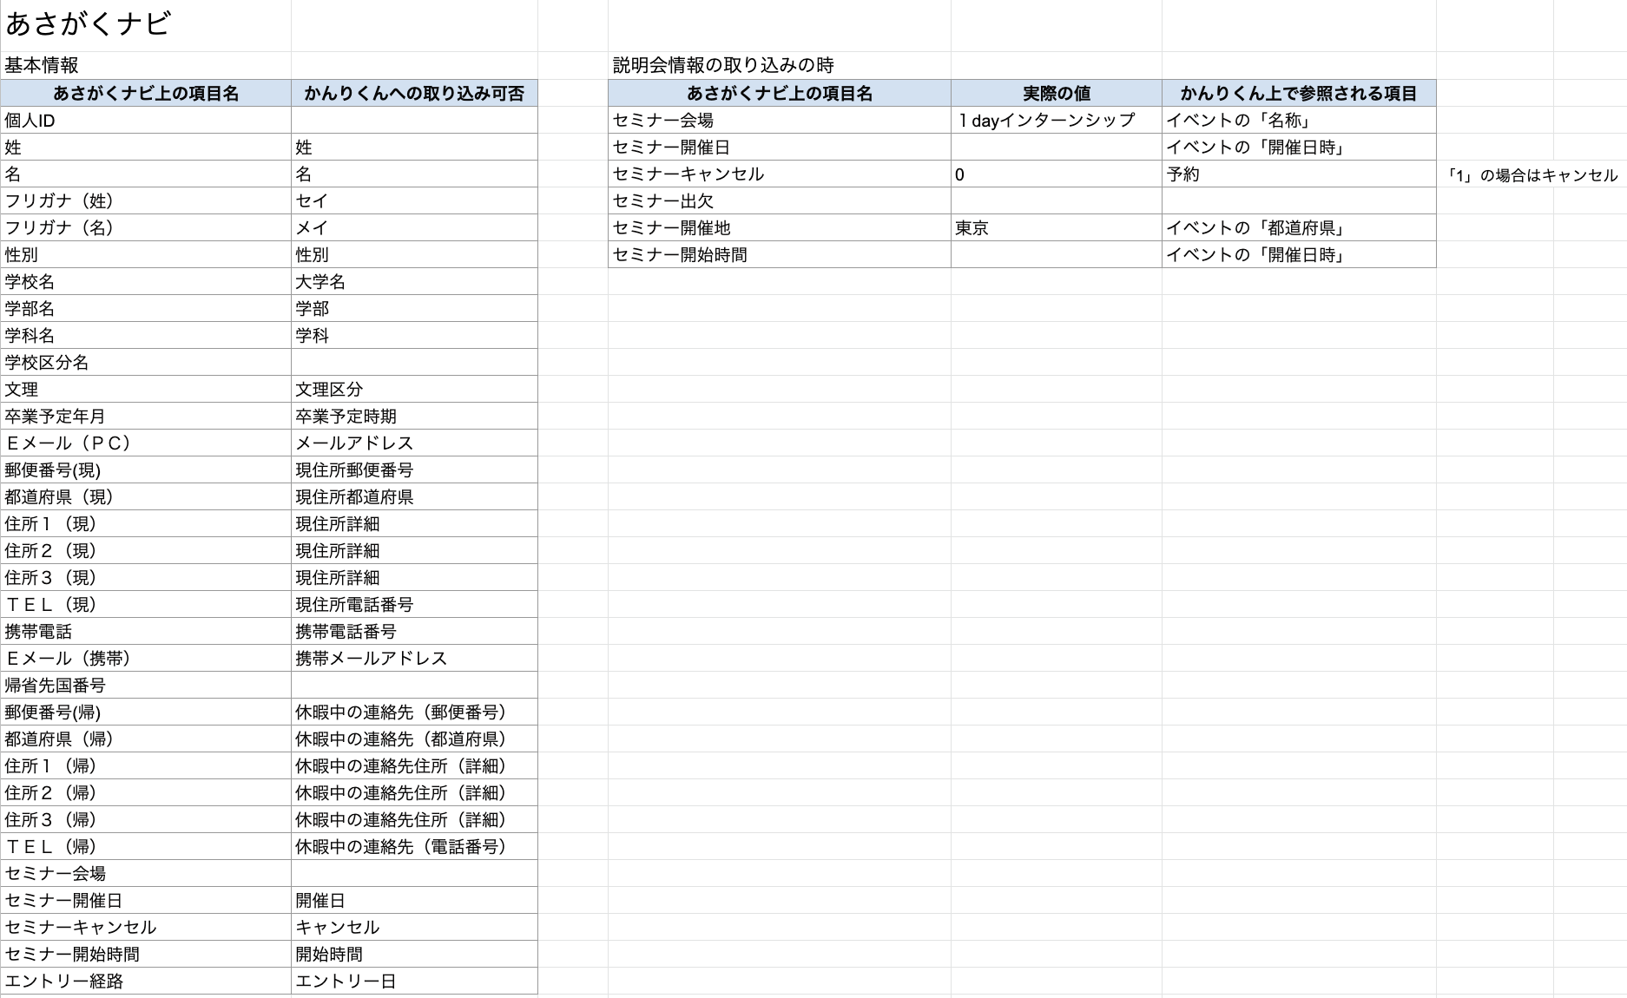Select the "基本情報" section heading cell
The image size is (1627, 998).
pyautogui.click(x=42, y=65)
